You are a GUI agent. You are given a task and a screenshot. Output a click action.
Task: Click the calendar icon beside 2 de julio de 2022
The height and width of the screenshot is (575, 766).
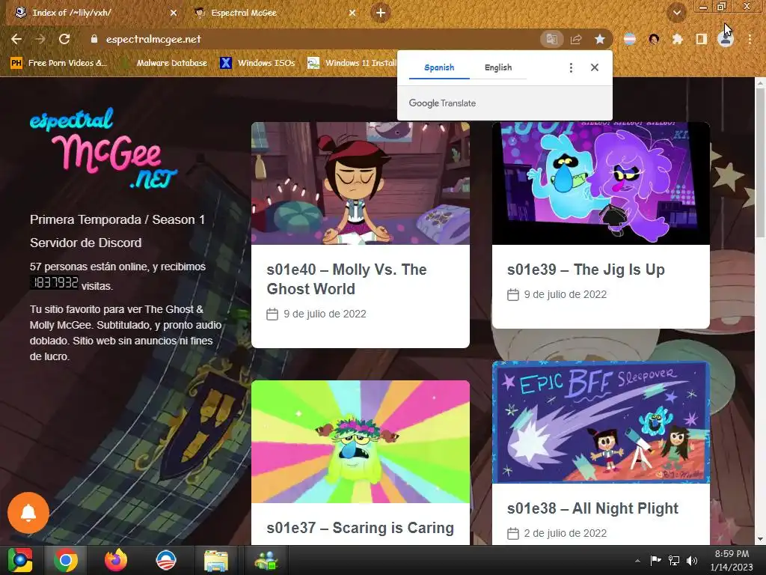click(513, 533)
